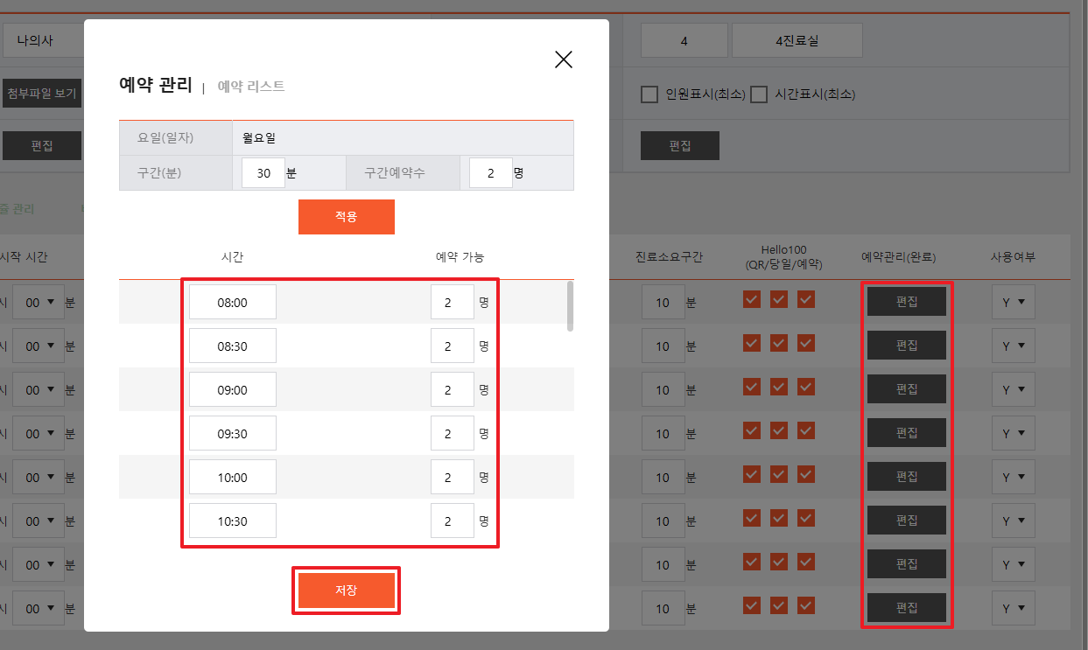1088x650 pixels.
Task: Edit capacity field for 09:00 slot
Action: (452, 389)
